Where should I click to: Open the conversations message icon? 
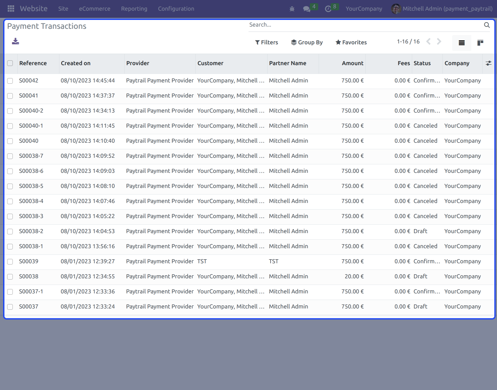[x=307, y=9]
